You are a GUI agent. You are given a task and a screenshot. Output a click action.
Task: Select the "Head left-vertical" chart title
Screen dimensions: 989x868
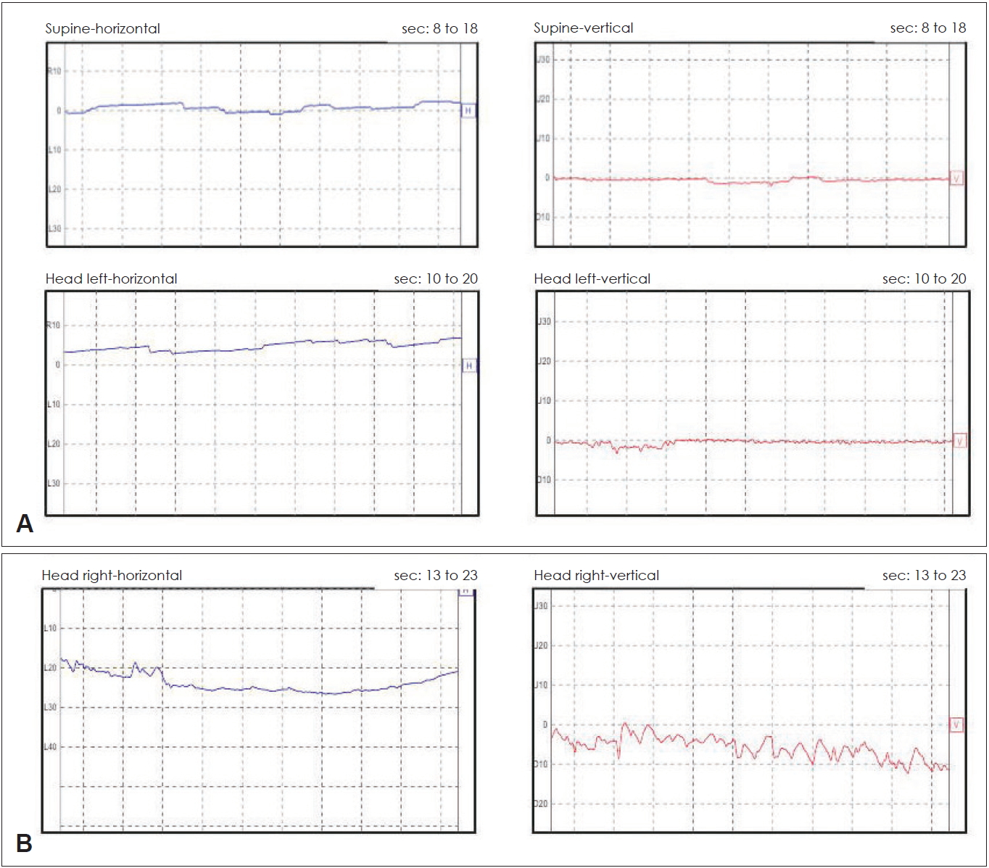pyautogui.click(x=592, y=278)
